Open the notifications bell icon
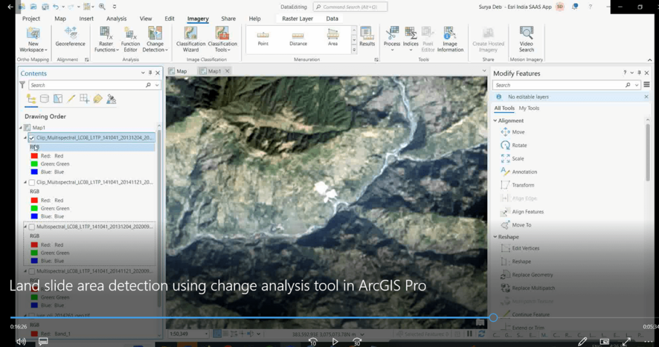 coord(575,6)
